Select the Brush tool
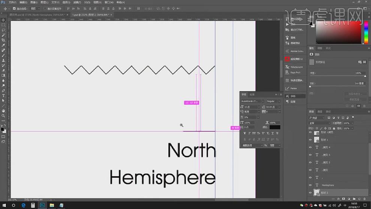This screenshot has height=209, width=371. [3, 55]
